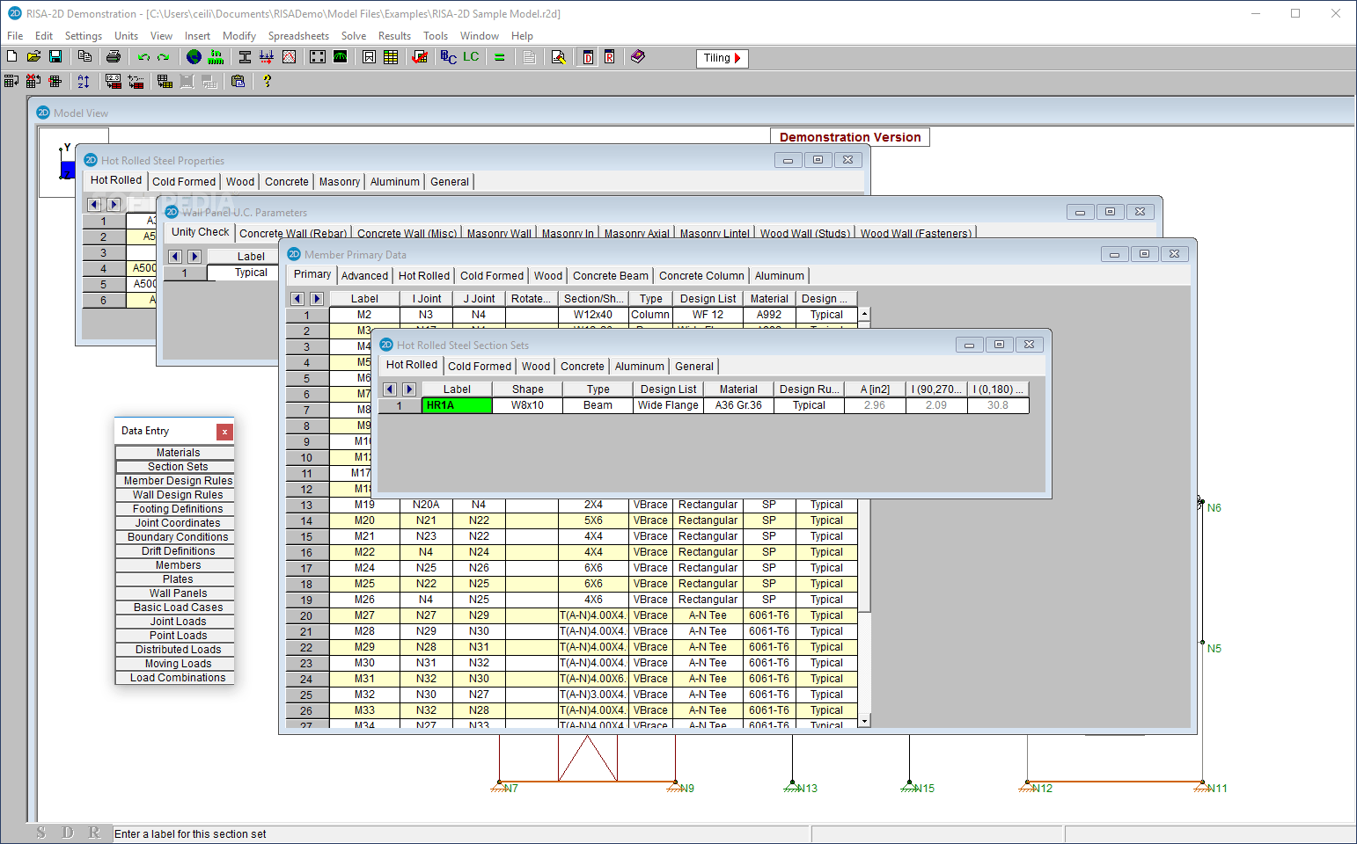Toggle the Results toolbar R button
Screen dimensions: 1357x844
609,57
